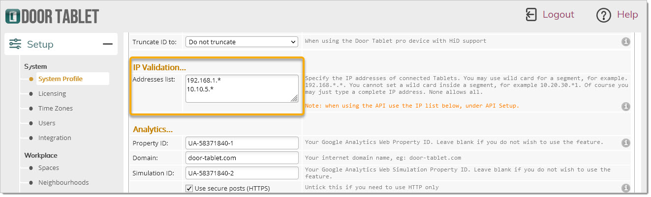Image resolution: width=651 pixels, height=197 pixels.
Task: Click the Logout link
Action: coord(558,15)
